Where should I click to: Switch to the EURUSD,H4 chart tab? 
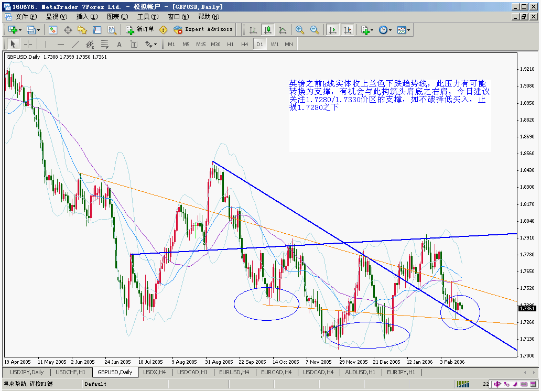click(x=234, y=372)
